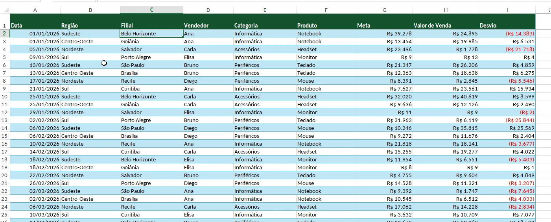The height and width of the screenshot is (222, 551).
Task: Select row 9 header number
Action: tap(5, 89)
